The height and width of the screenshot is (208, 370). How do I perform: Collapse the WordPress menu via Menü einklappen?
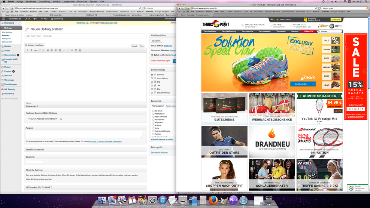(x=10, y=98)
